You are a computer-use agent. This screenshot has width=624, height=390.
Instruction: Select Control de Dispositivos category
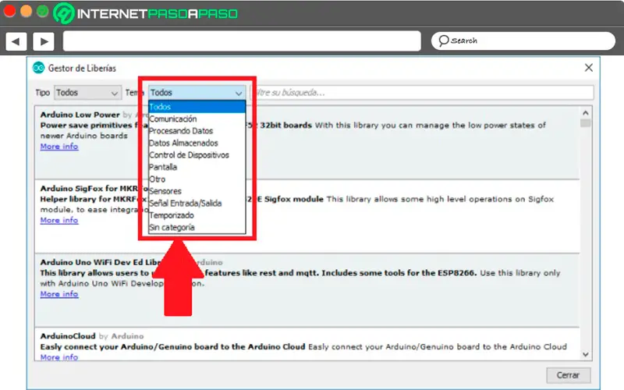pos(197,154)
